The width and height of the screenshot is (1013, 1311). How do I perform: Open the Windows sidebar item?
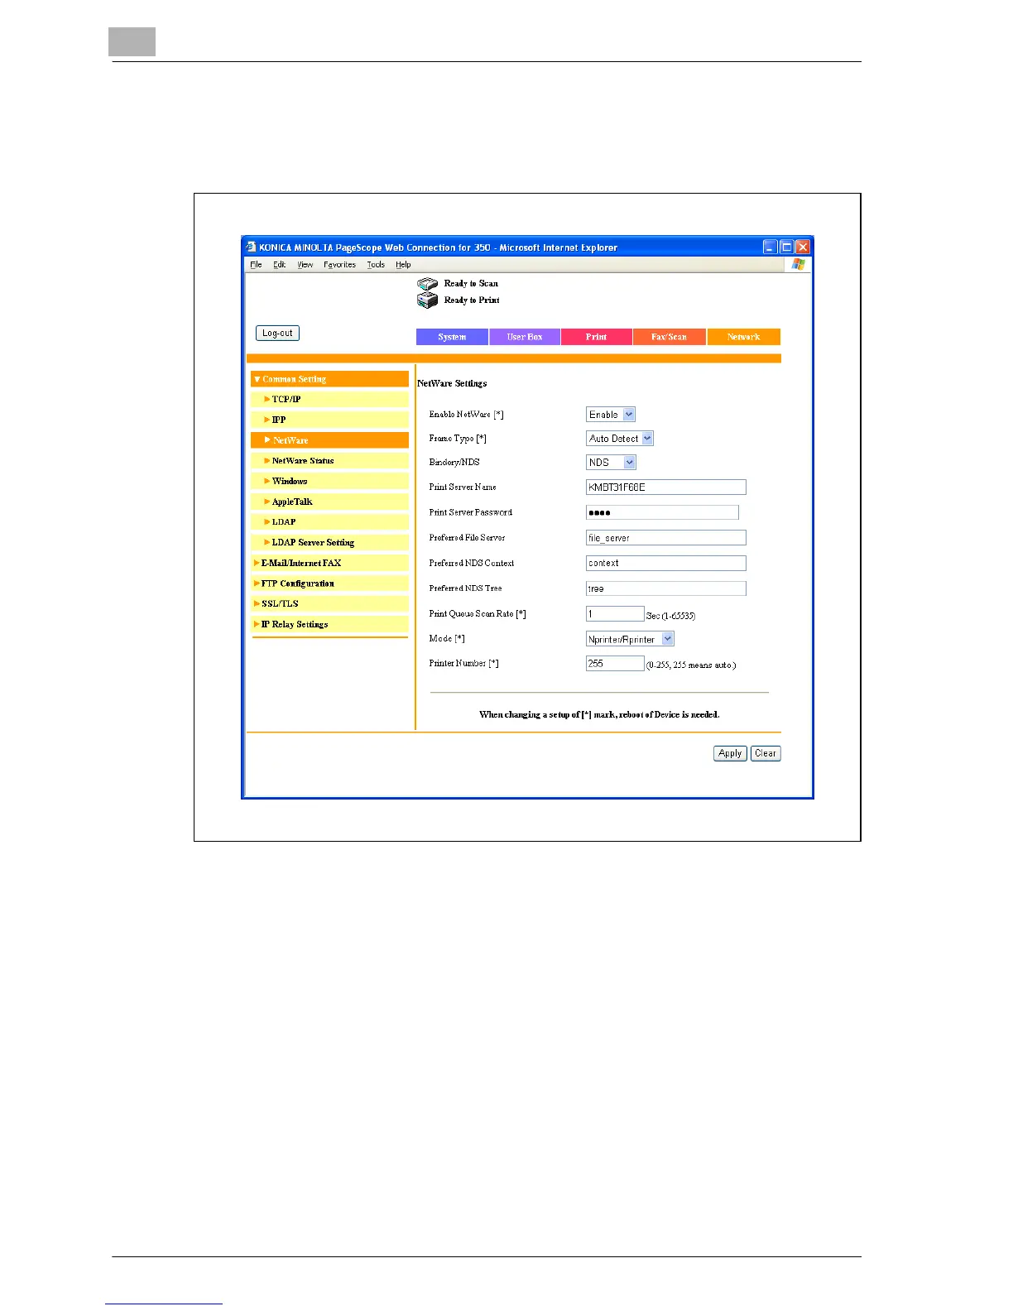click(x=329, y=481)
